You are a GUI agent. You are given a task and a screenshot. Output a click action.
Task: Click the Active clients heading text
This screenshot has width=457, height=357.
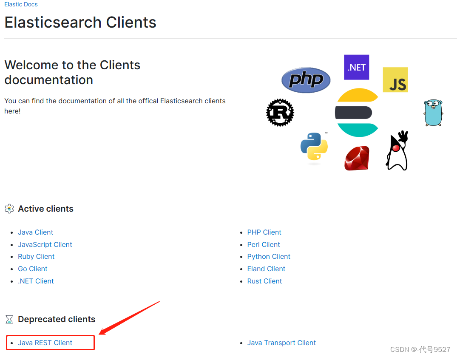click(46, 209)
